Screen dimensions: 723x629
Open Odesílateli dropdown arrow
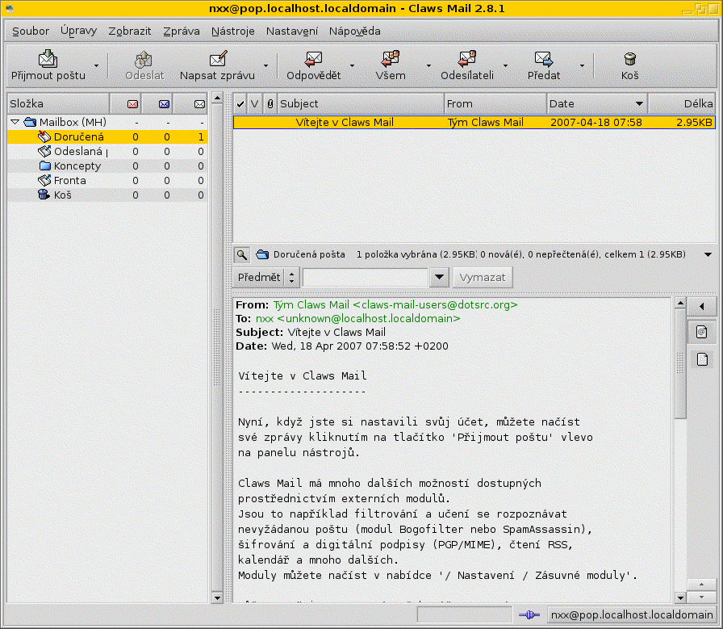pyautogui.click(x=505, y=66)
